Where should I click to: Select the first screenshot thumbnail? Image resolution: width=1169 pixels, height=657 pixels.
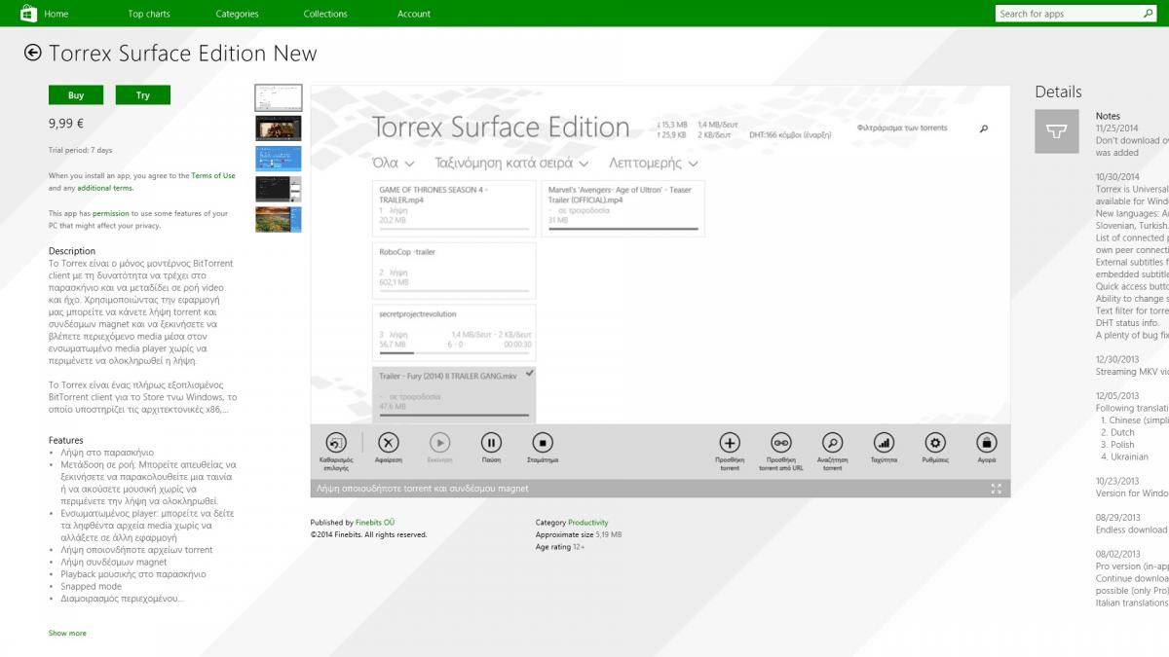point(279,98)
